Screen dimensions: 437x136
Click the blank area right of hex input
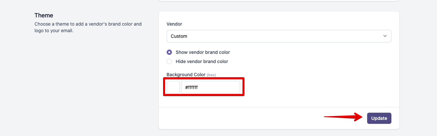pyautogui.click(x=315, y=87)
